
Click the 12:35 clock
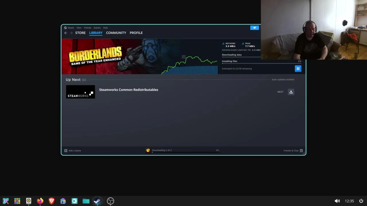click(349, 201)
